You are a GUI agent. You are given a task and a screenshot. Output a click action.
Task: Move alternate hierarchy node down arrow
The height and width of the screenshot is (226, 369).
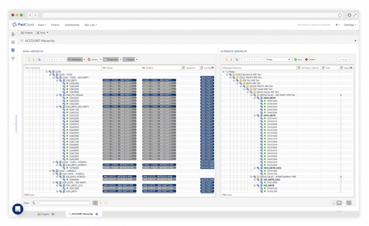[x=250, y=60]
